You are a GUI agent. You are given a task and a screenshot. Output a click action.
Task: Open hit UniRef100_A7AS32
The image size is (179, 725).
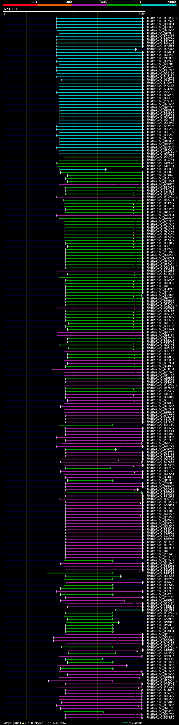pos(161,576)
